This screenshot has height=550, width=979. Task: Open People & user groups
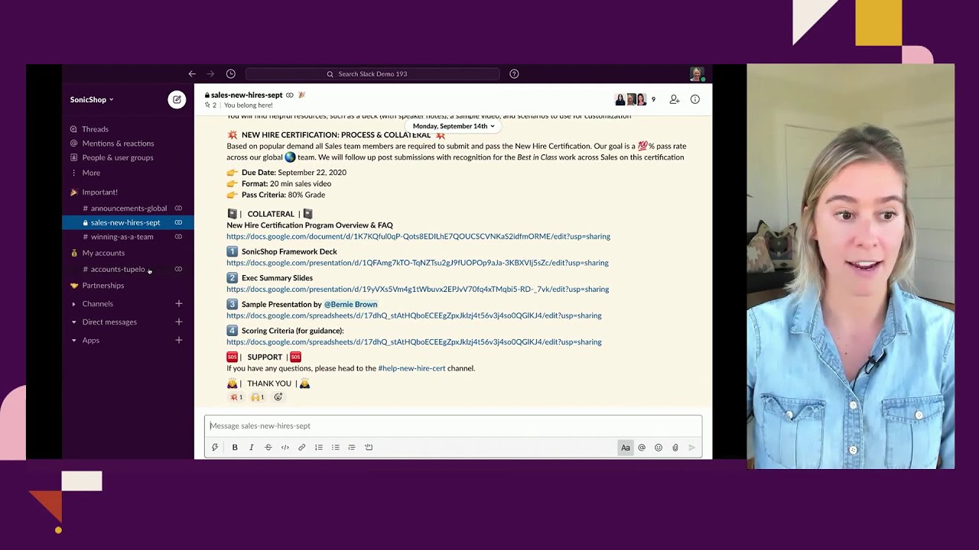pyautogui.click(x=118, y=158)
